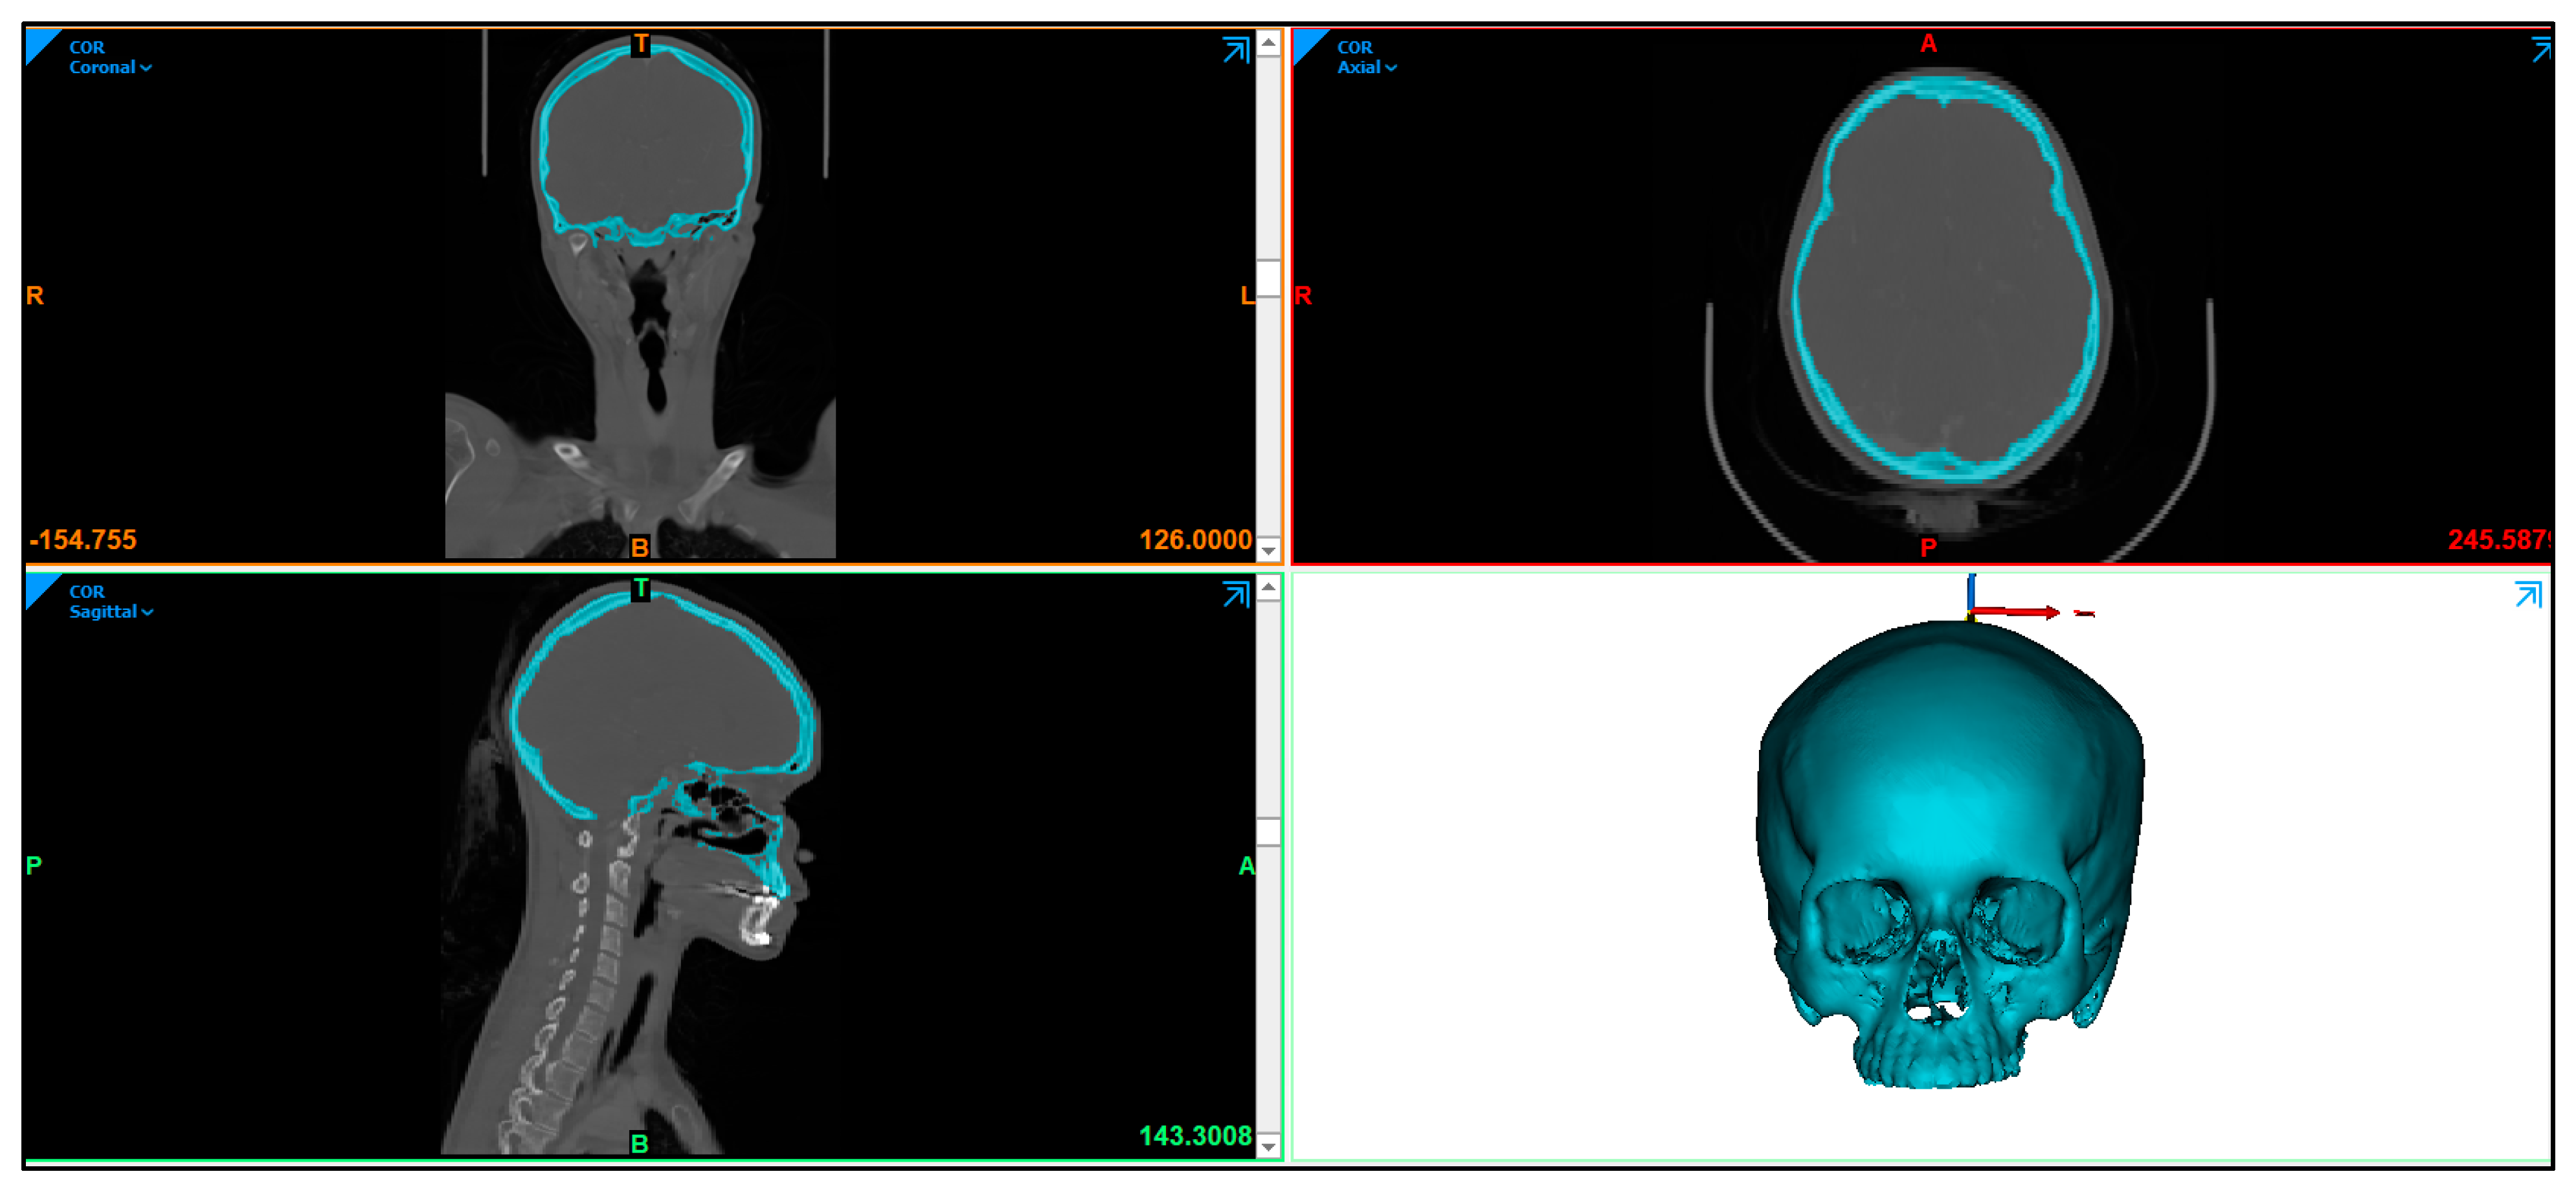Maximize the Axial viewport
Image resolution: width=2576 pixels, height=1187 pixels.
2541,49
